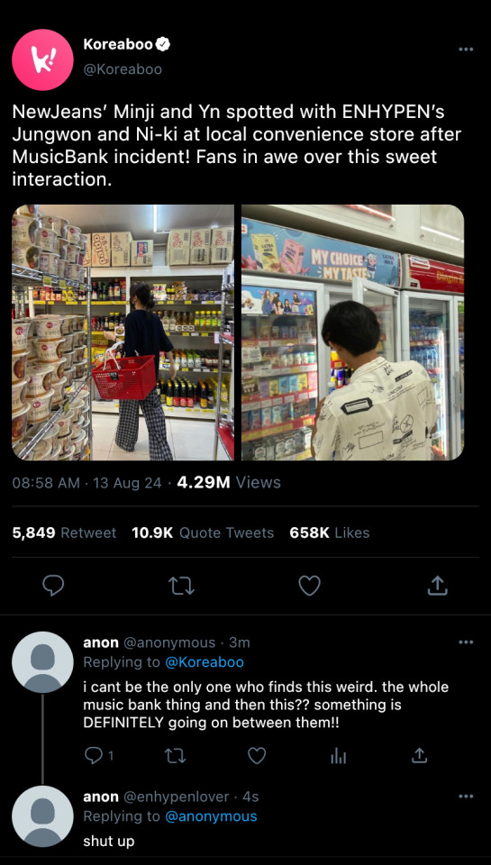View analytics of @anonymous comment

click(338, 757)
